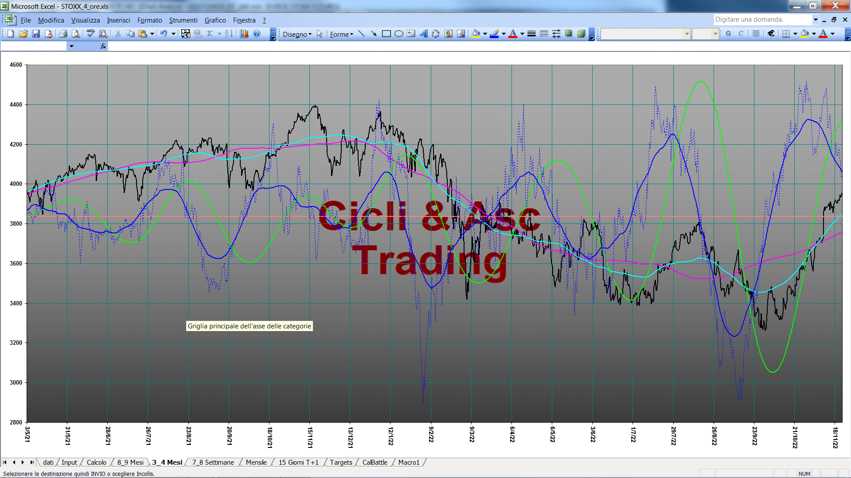Open the Name Box dropdown arrow
Screen dimensions: 851x478
71,46
